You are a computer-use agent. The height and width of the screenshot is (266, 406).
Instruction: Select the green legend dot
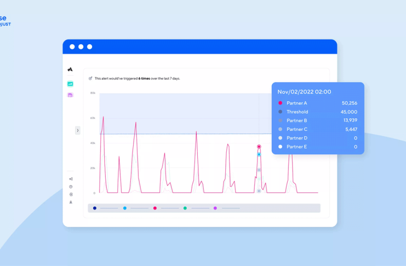[x=185, y=208]
